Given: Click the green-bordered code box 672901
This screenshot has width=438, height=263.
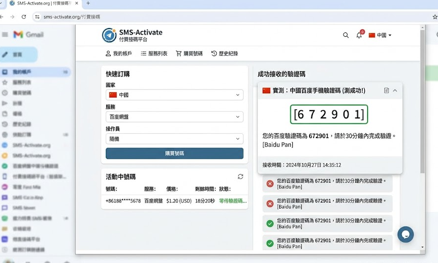Looking at the screenshot, I should point(329,115).
